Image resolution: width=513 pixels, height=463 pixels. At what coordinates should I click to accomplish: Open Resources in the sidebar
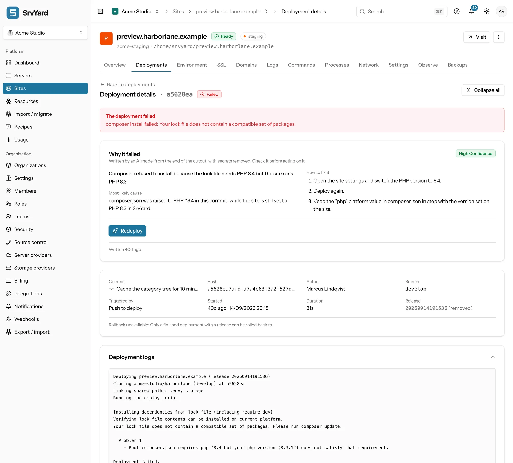click(45, 101)
